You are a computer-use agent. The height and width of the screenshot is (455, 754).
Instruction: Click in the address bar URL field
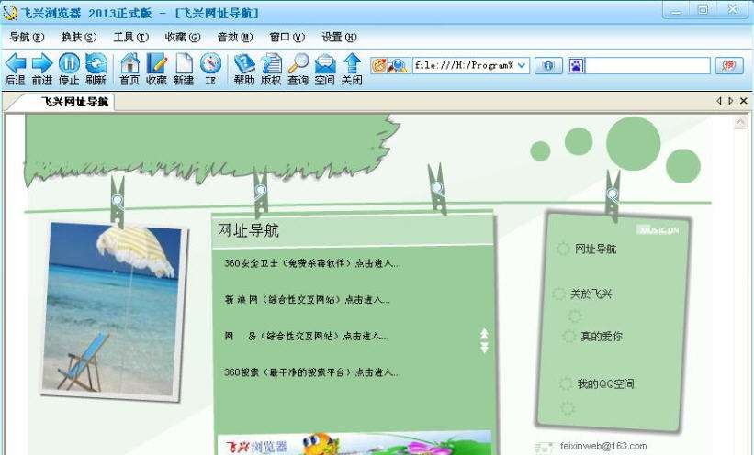(x=464, y=65)
